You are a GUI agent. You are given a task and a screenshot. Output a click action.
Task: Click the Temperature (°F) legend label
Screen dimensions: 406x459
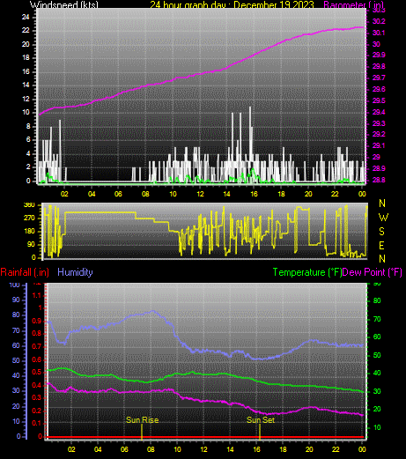(x=307, y=272)
